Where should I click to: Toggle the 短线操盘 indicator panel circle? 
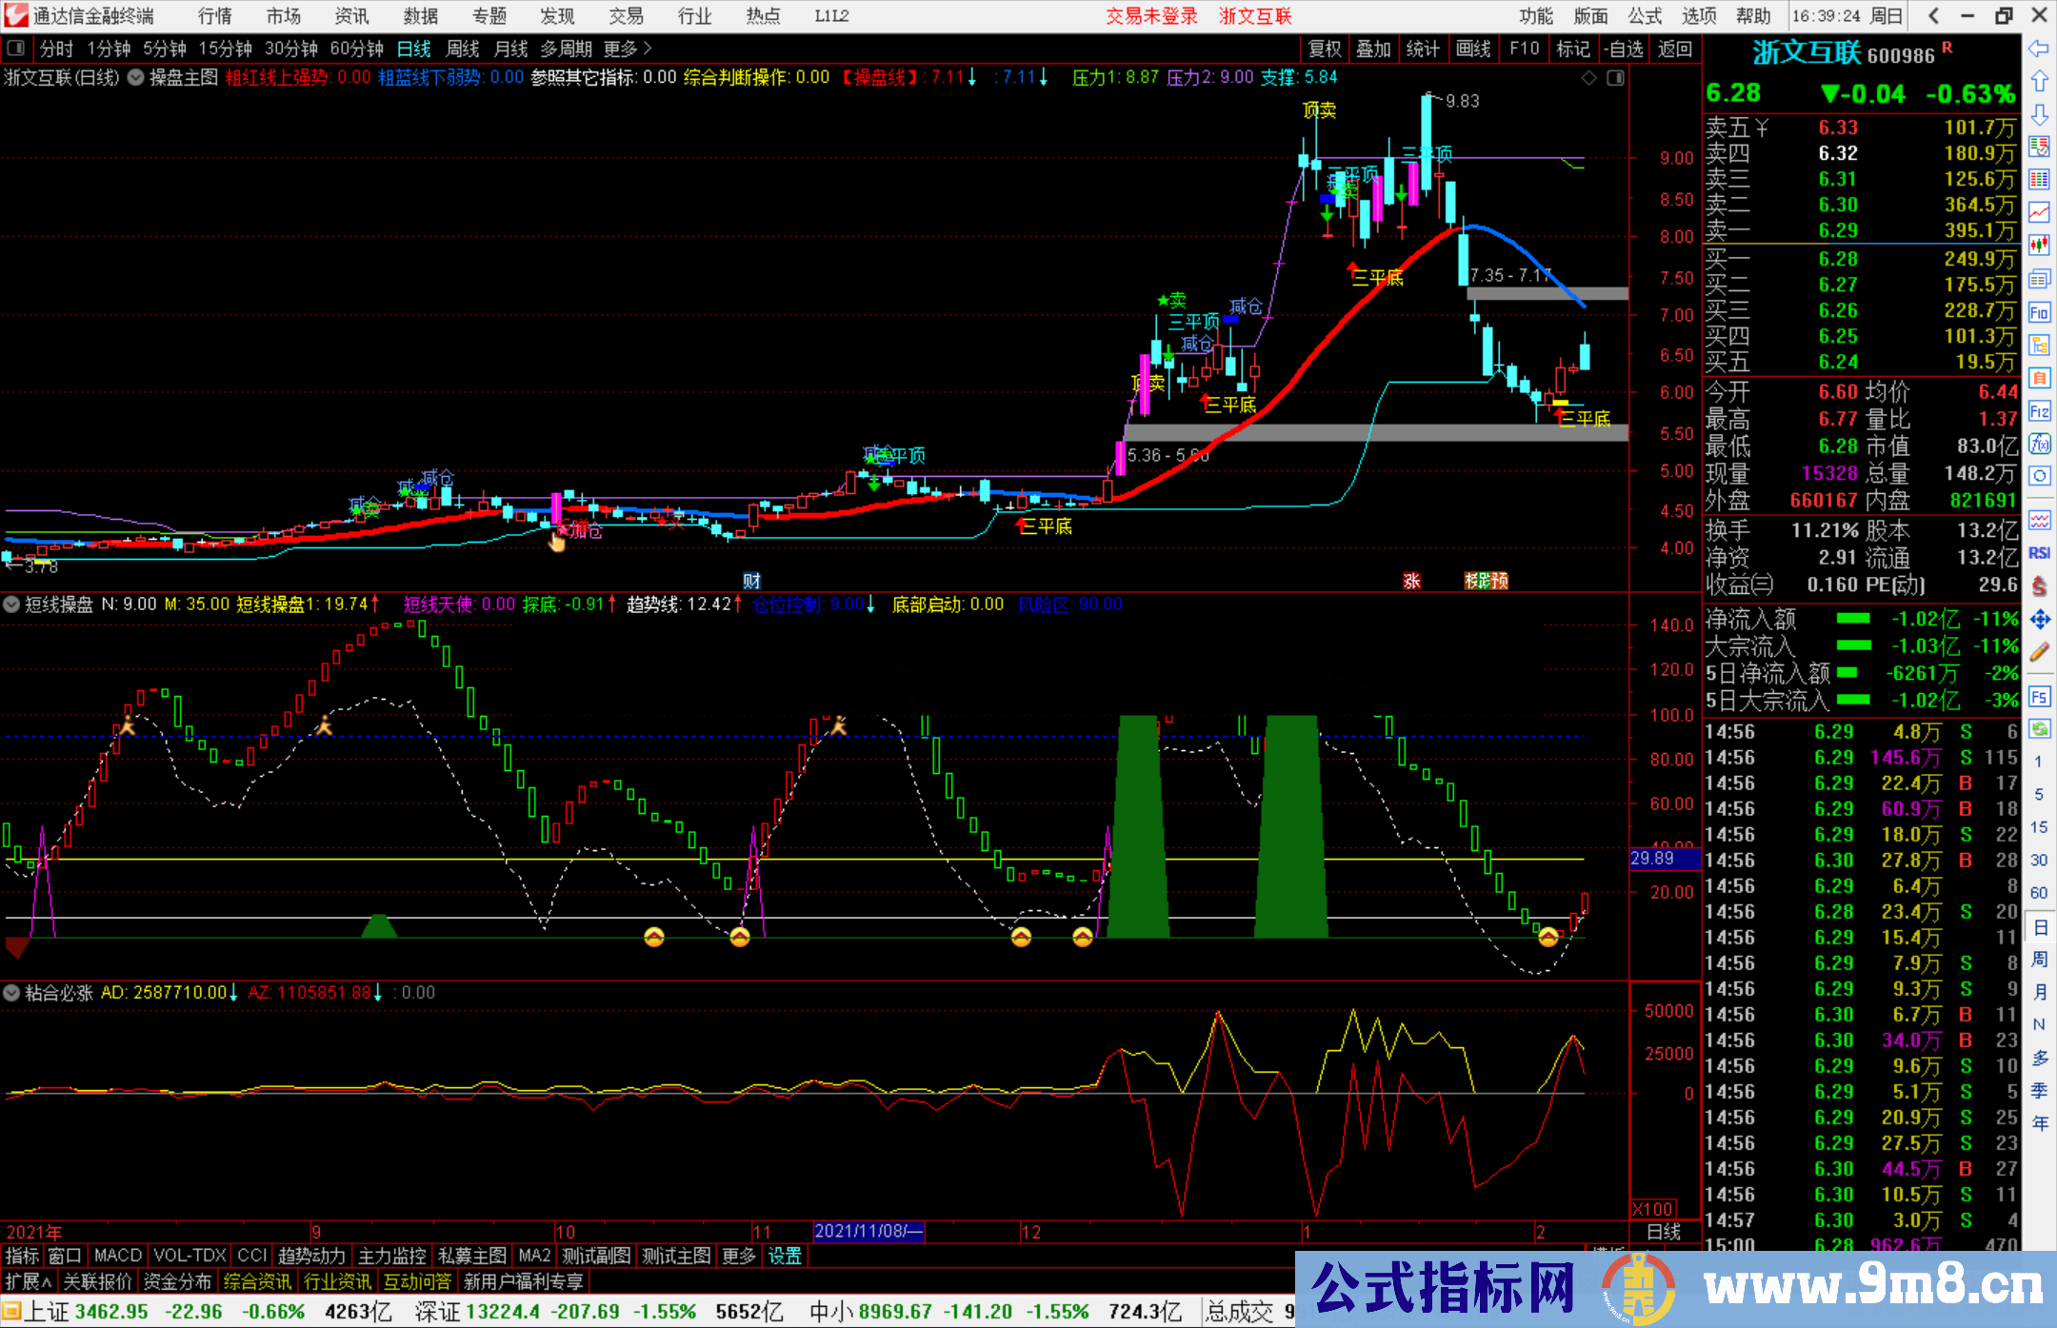point(11,605)
